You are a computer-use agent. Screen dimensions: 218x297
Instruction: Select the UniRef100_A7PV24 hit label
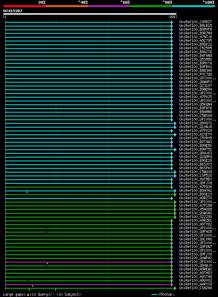point(196,130)
